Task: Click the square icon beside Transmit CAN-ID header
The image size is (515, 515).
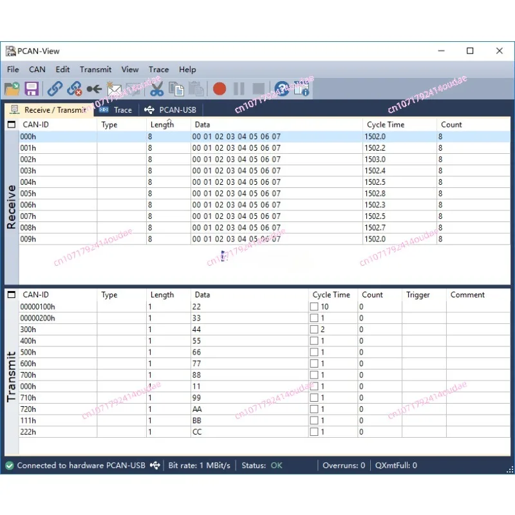Action: coord(12,295)
